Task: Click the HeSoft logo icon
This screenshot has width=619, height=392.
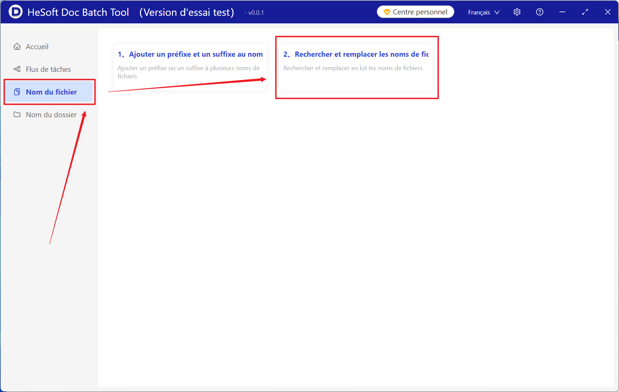Action: 15,12
